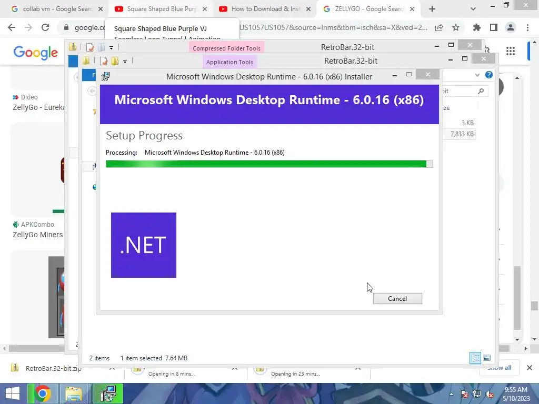This screenshot has width=539, height=404.
Task: Click New Folder icon in front RetroBar quick access toolbar
Action: [115, 61]
